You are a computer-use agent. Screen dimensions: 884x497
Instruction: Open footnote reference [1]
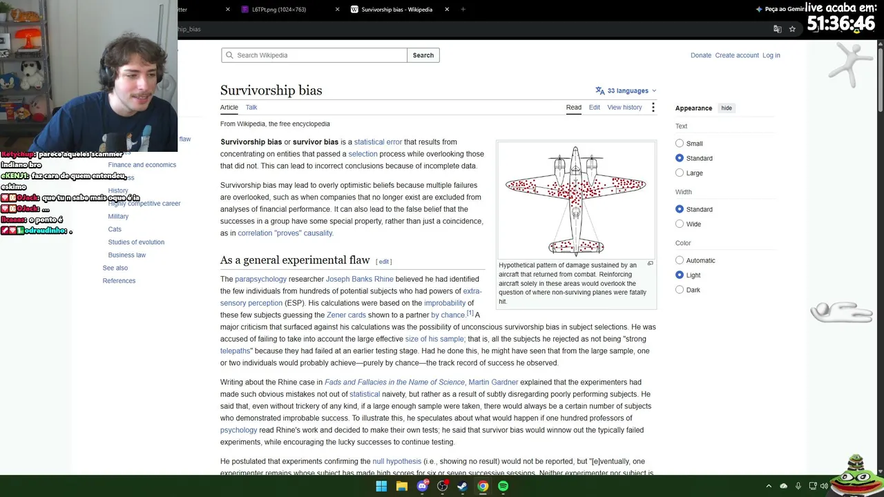(x=470, y=313)
